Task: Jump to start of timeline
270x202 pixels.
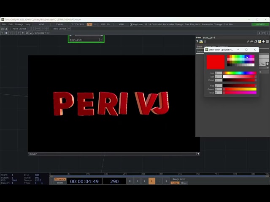Action: (x=130, y=181)
